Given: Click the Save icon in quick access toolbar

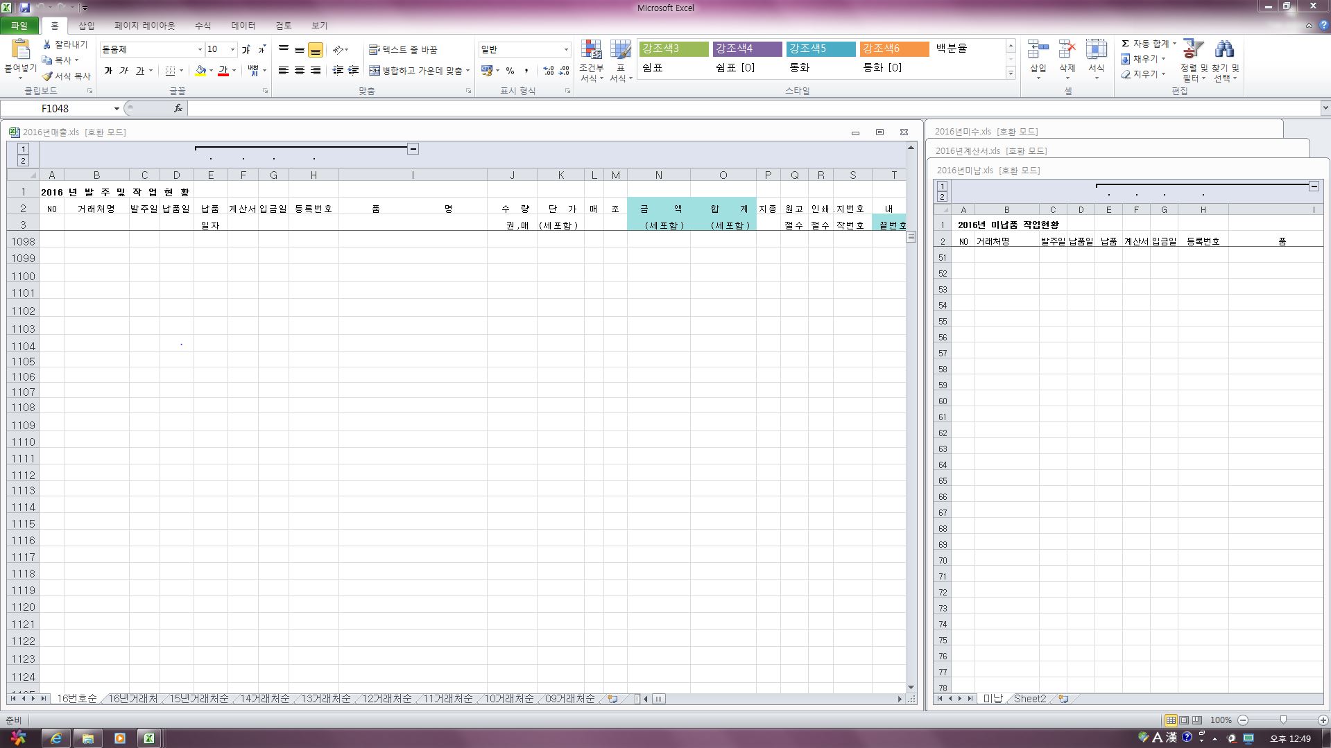Looking at the screenshot, I should pyautogui.click(x=25, y=8).
